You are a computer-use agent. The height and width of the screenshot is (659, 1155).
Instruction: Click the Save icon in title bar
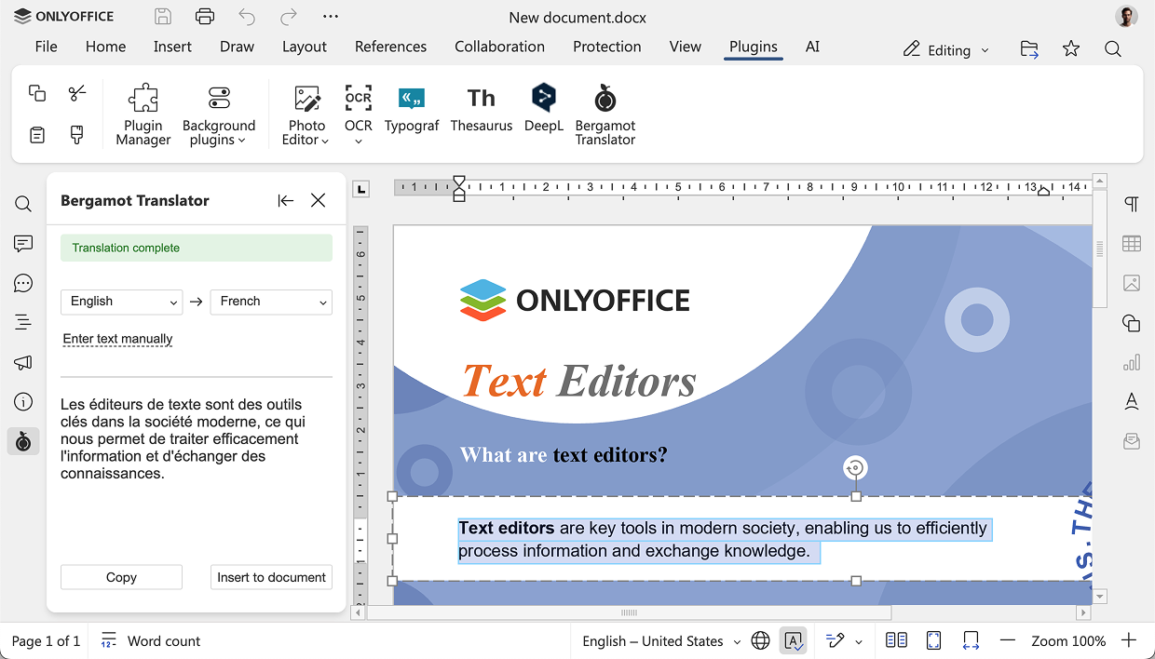(x=163, y=17)
